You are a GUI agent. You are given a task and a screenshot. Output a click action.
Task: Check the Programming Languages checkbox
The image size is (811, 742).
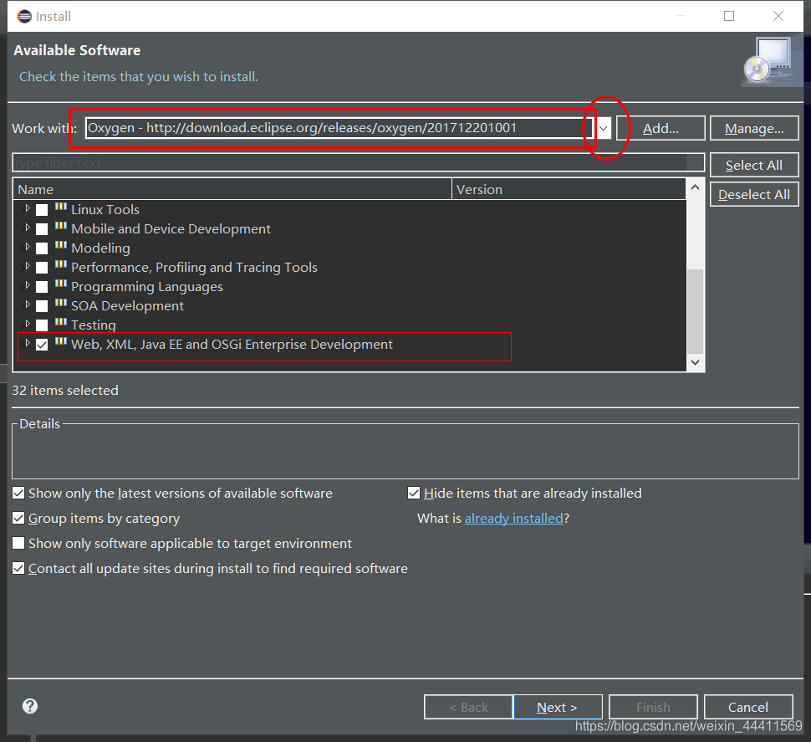pyautogui.click(x=42, y=286)
